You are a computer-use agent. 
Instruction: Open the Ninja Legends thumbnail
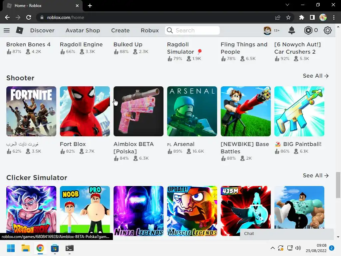click(139, 211)
